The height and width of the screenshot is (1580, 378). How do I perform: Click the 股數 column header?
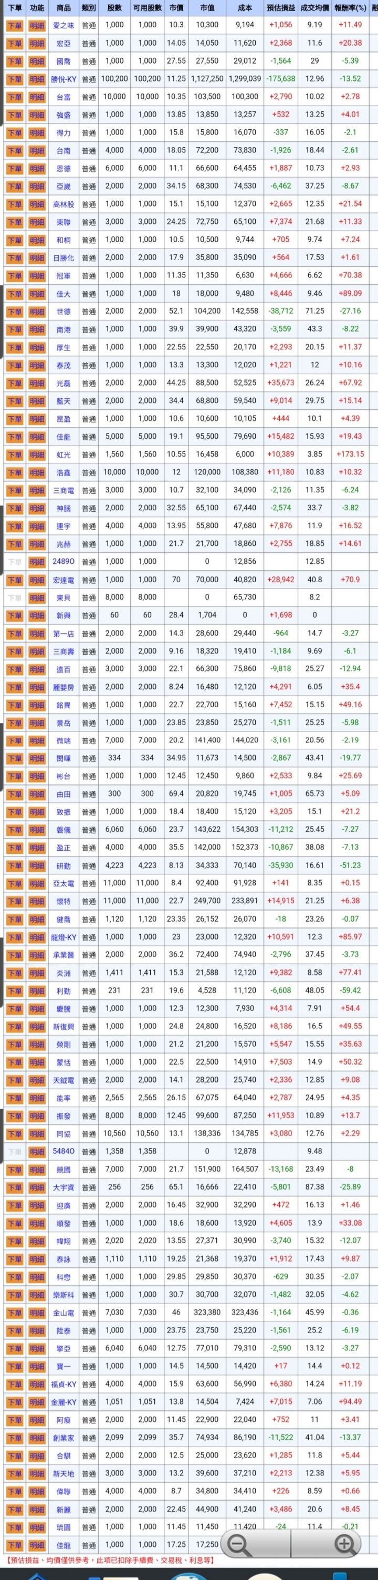(x=114, y=8)
